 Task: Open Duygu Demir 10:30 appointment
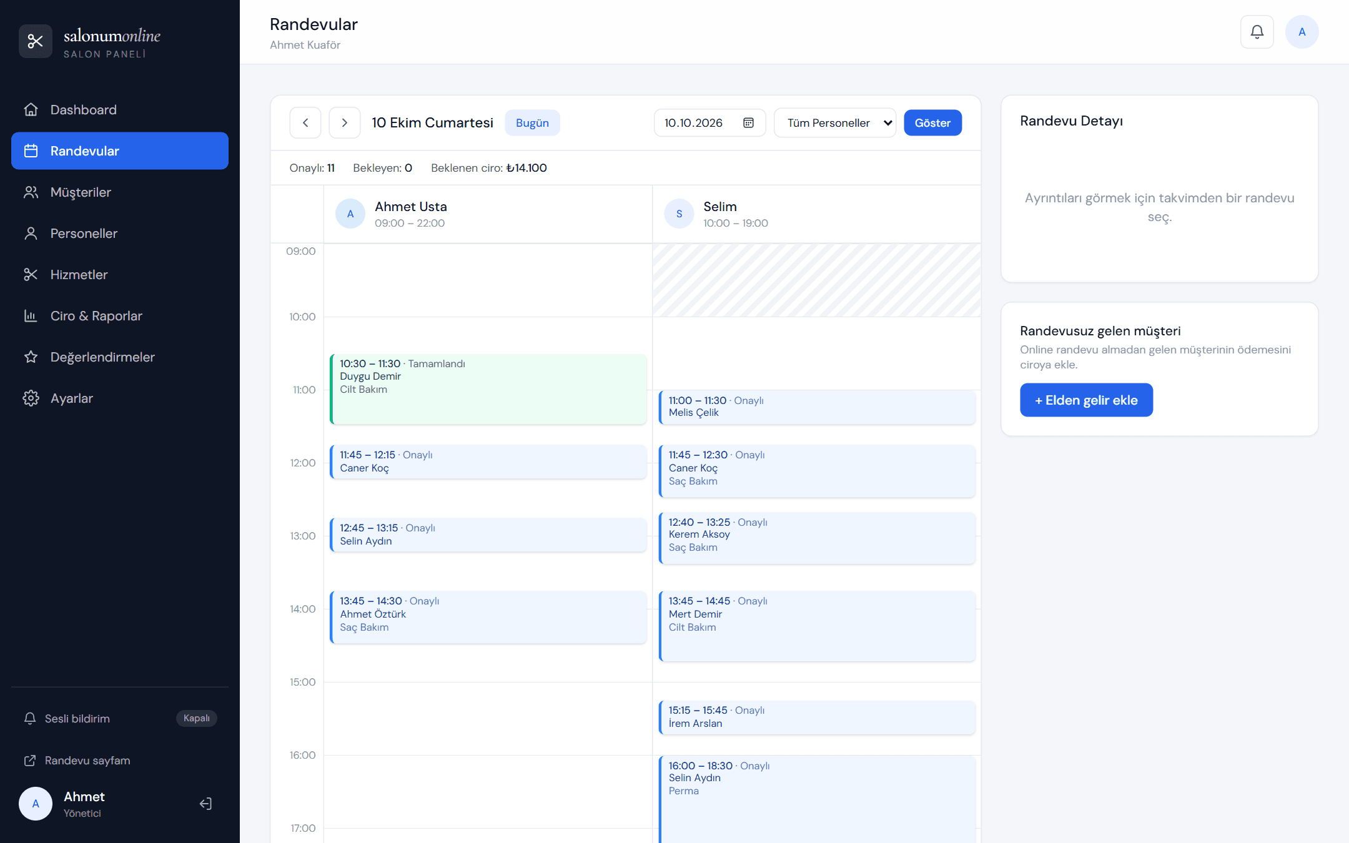tap(488, 390)
